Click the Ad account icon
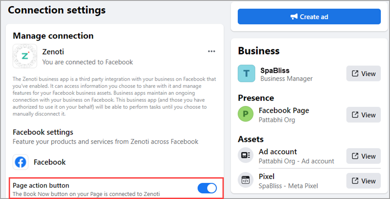Viewport: 390px width, 199px height. (x=245, y=156)
